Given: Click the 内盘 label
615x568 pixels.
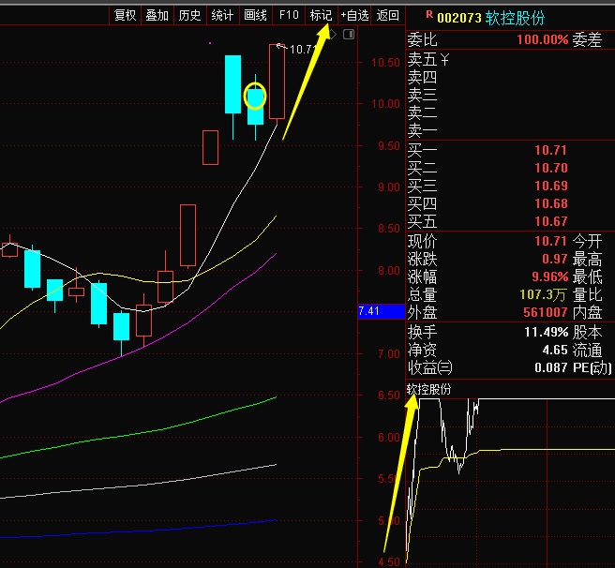Looking at the screenshot, I should (x=587, y=312).
